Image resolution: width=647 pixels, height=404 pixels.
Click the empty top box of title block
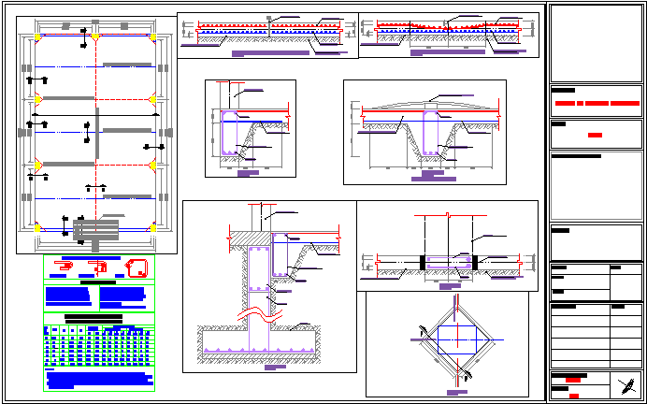[597, 44]
